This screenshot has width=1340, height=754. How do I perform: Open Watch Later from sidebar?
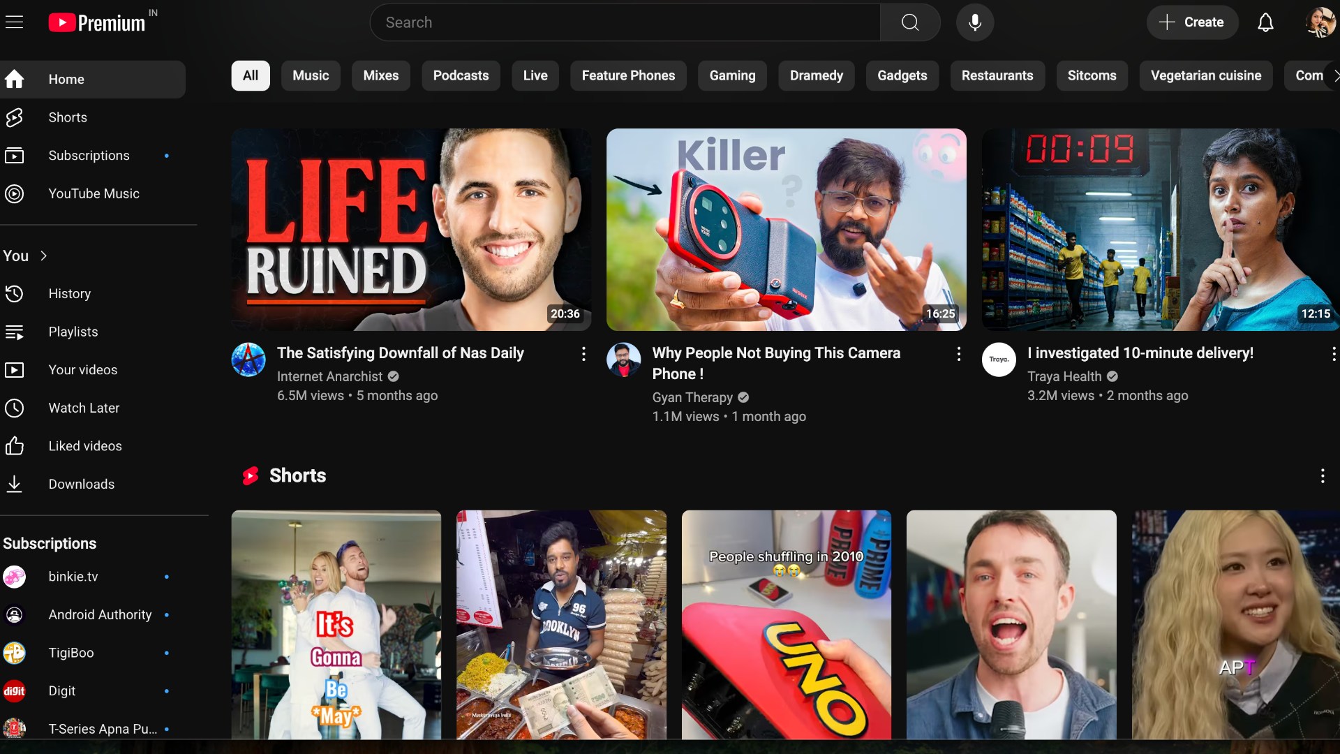[x=84, y=408]
